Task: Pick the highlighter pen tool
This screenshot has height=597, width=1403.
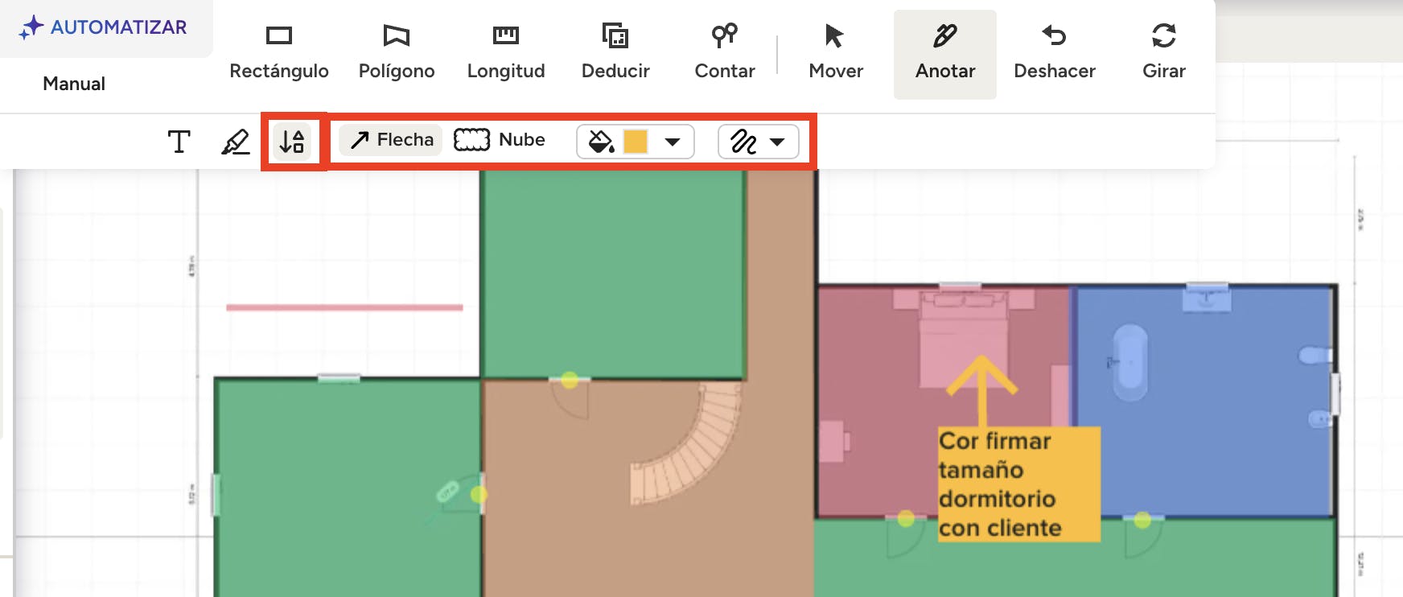Action: click(x=235, y=142)
